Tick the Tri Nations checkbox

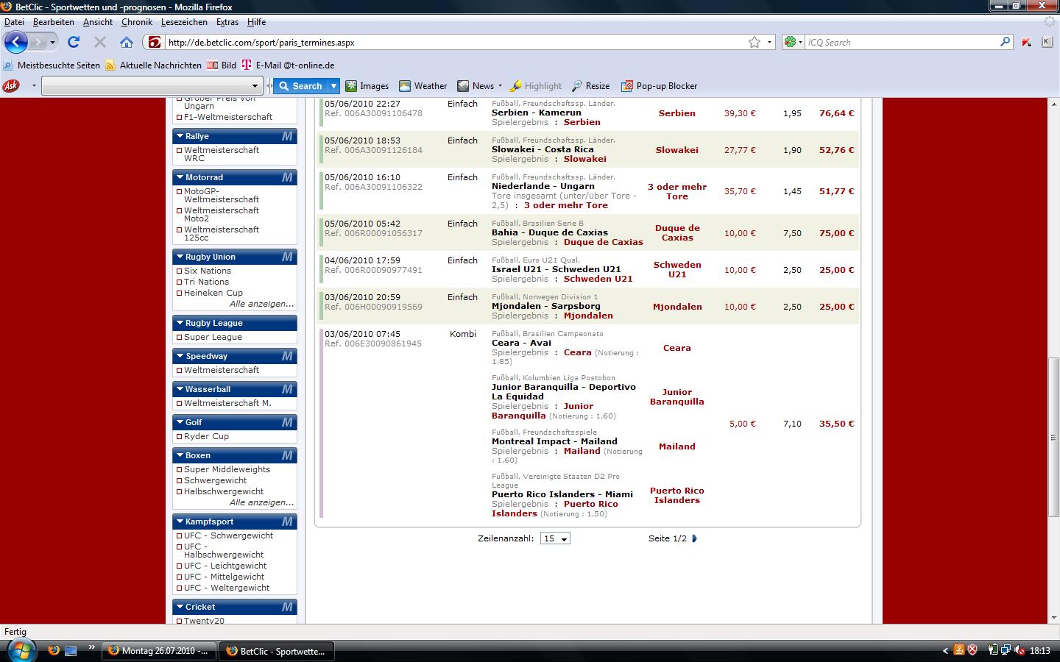tap(180, 282)
